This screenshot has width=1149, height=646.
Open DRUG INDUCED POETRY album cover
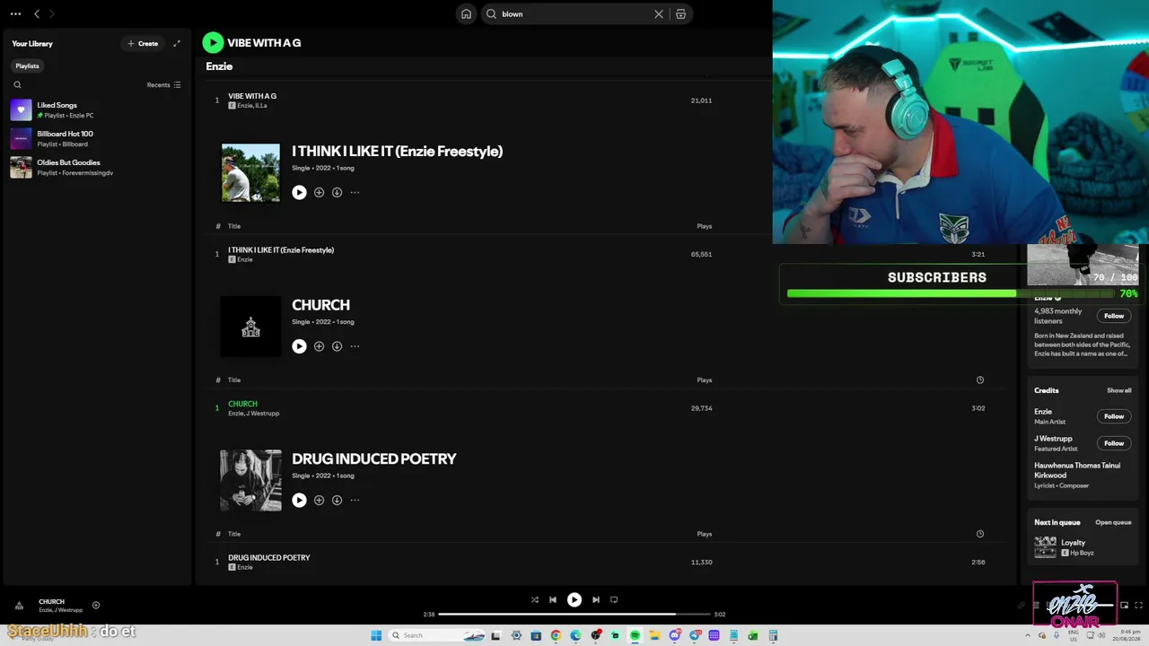click(x=250, y=481)
